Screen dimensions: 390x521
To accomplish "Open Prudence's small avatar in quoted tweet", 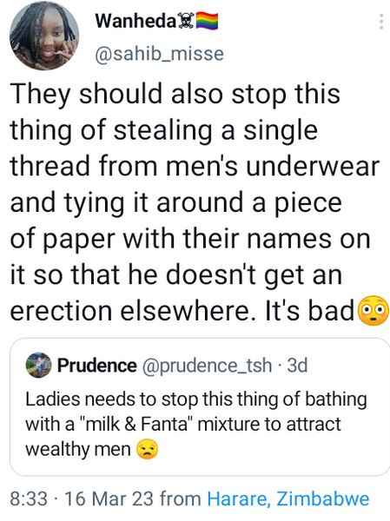I will pos(38,366).
